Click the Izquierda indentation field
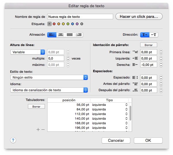 point(149,58)
